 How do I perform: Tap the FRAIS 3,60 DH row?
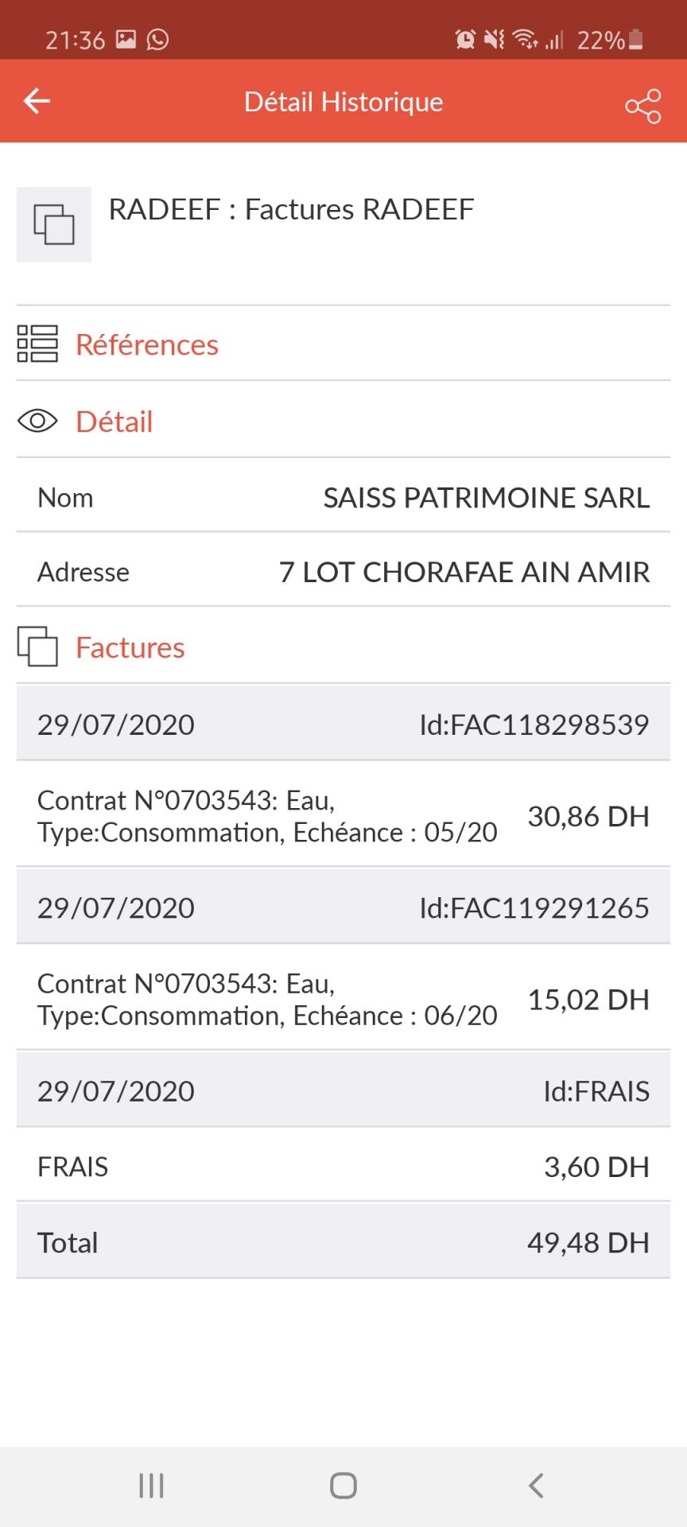(x=343, y=1167)
